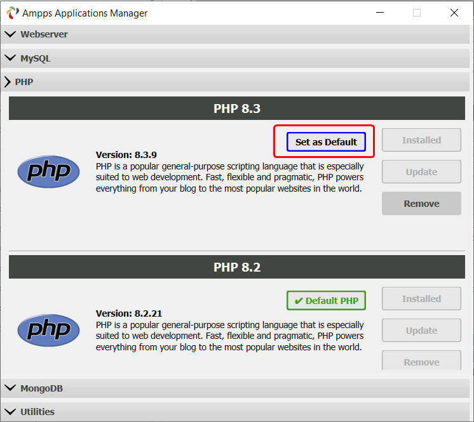Screen dimensions: 474x422
Task: Set PHP 8.3 as default
Action: (x=326, y=142)
